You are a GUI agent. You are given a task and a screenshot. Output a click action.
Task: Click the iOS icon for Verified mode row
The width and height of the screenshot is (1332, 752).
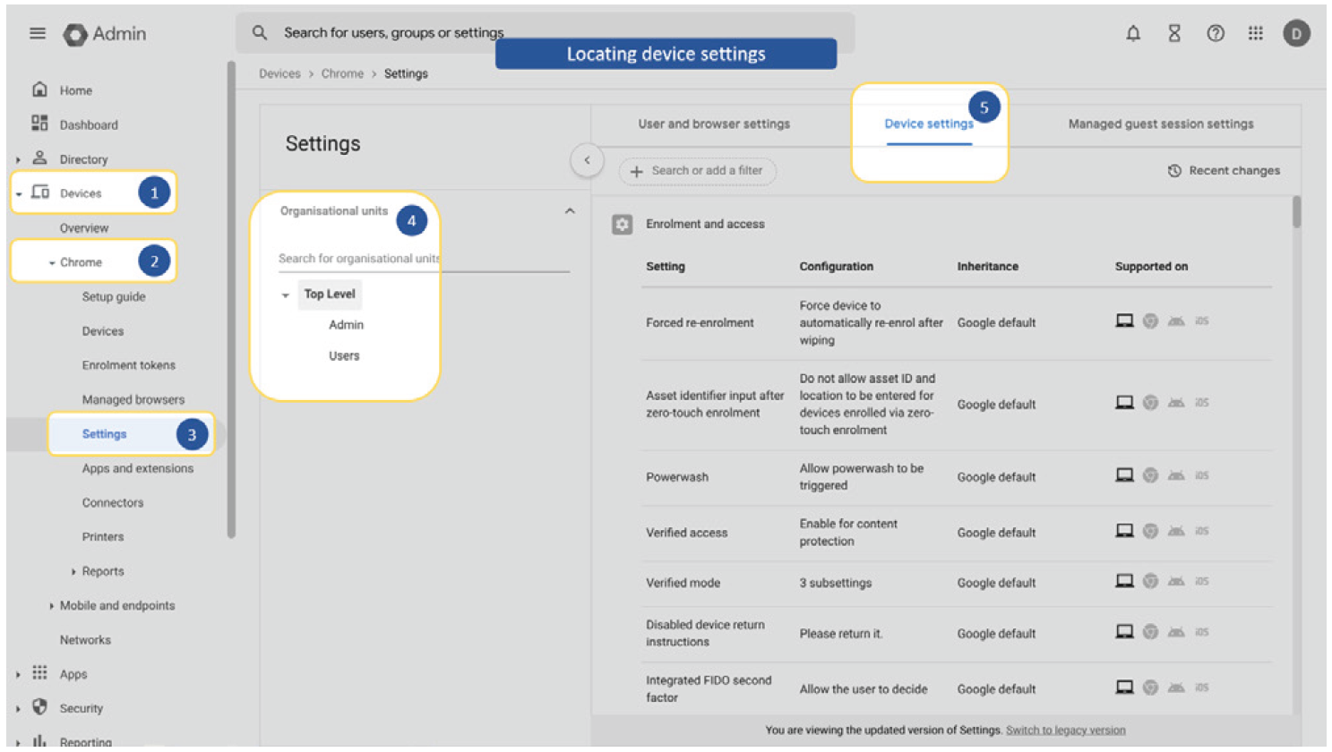(1201, 581)
